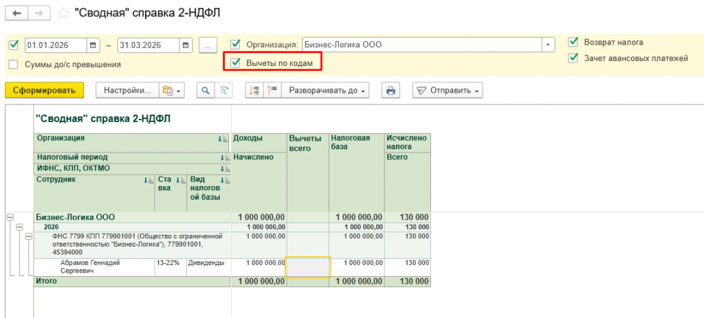
Task: Go back with the left arrow button
Action: 16,13
